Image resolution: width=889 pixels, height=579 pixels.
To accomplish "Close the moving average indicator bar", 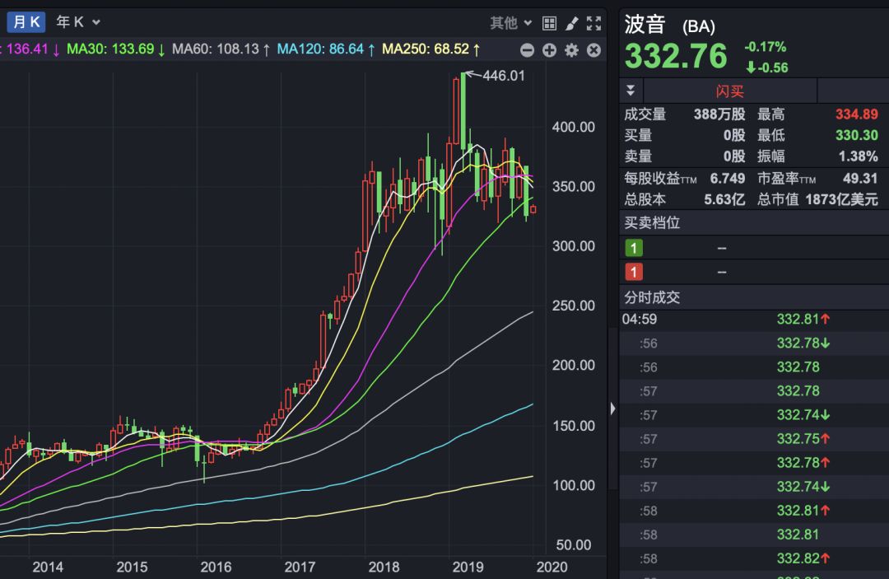I will 593,50.
